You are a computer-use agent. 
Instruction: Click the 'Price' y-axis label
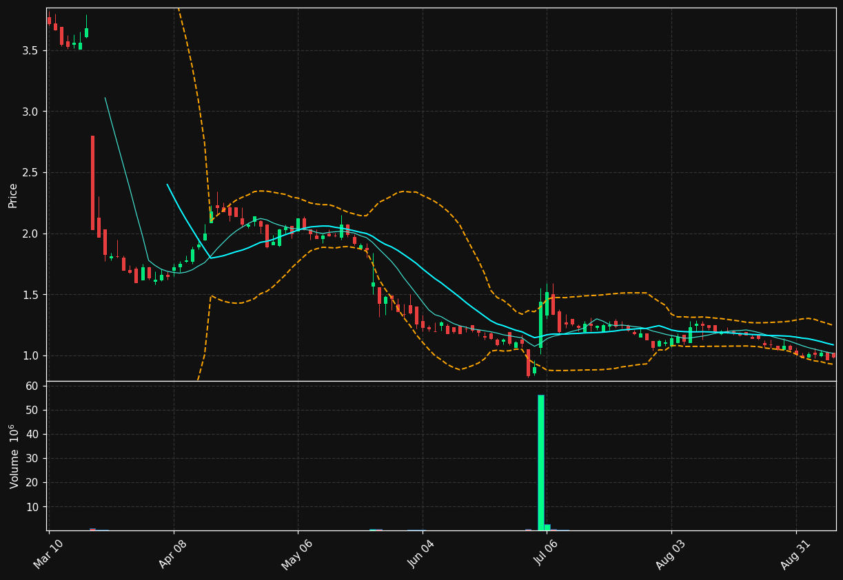[x=13, y=195]
